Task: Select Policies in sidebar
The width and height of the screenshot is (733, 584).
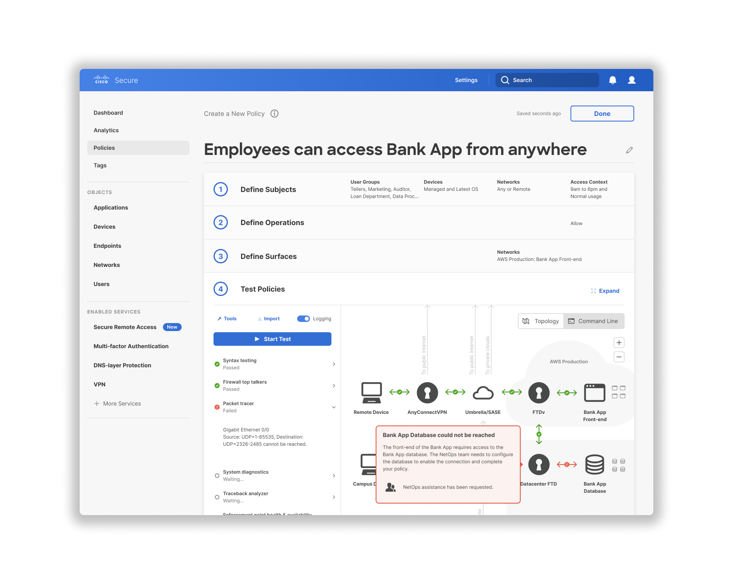Action: point(138,148)
